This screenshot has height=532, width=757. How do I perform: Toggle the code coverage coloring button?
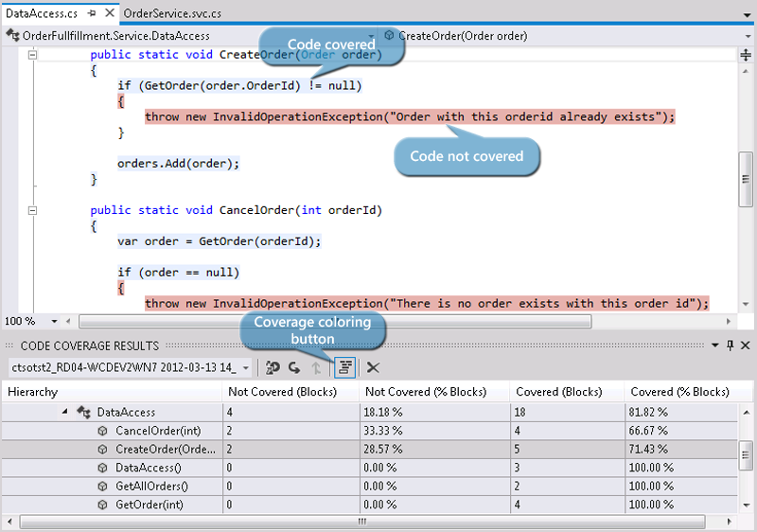(x=345, y=367)
